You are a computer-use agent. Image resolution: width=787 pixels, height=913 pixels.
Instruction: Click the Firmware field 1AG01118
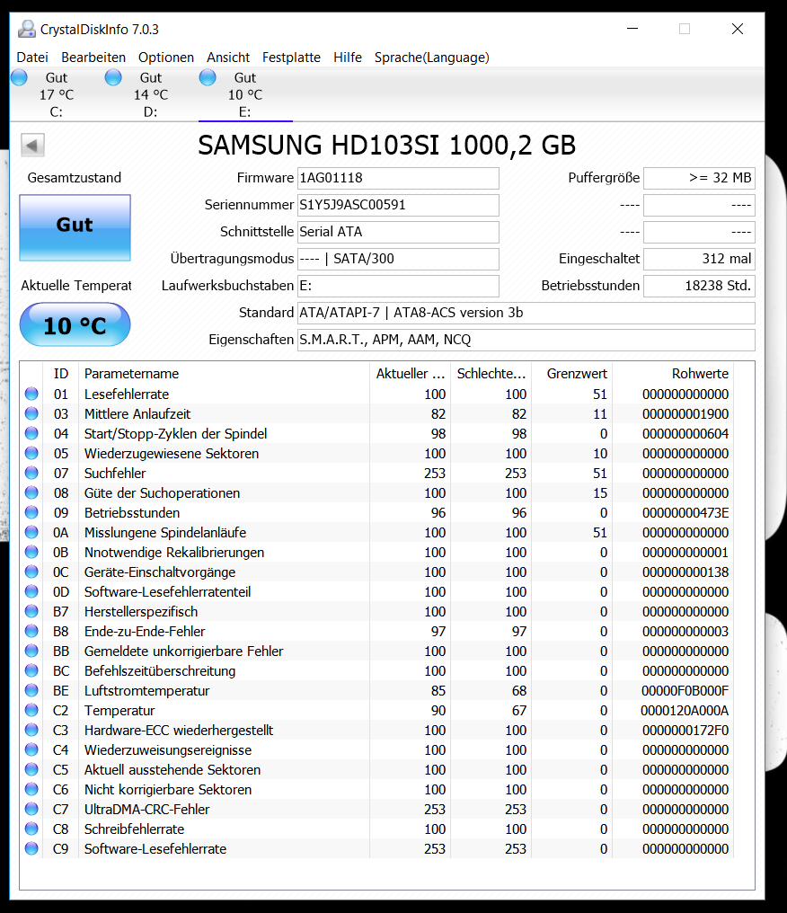click(398, 178)
